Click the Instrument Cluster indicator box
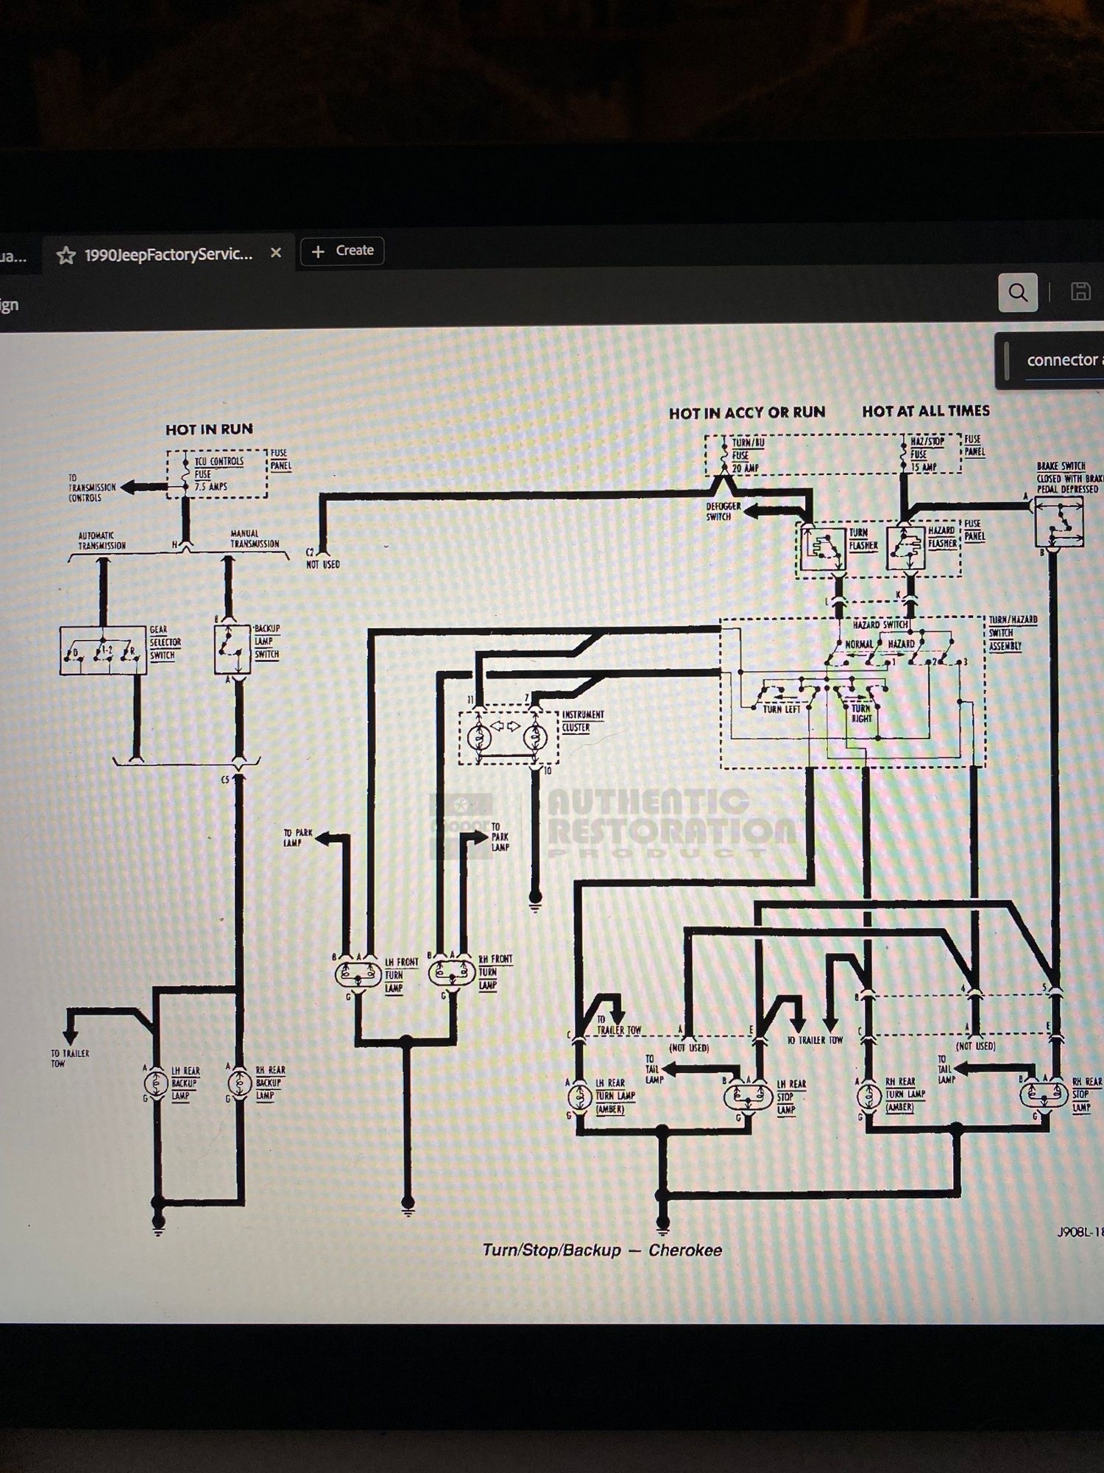The width and height of the screenshot is (1104, 1473). (507, 736)
